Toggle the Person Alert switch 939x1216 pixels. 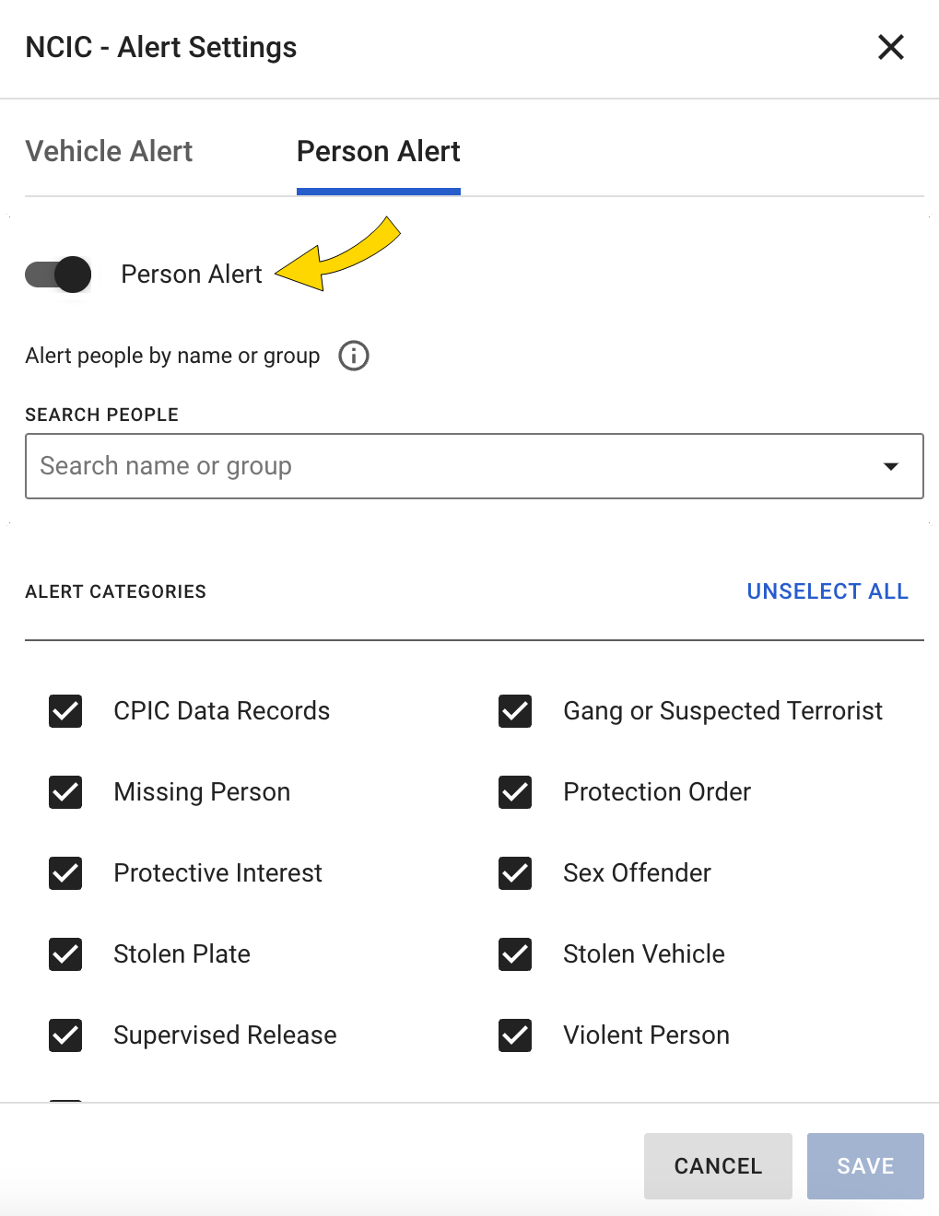(x=59, y=275)
